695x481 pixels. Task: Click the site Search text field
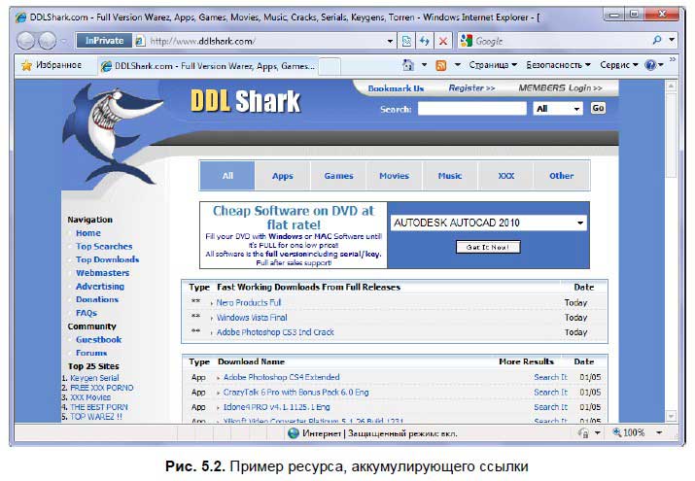click(x=472, y=109)
